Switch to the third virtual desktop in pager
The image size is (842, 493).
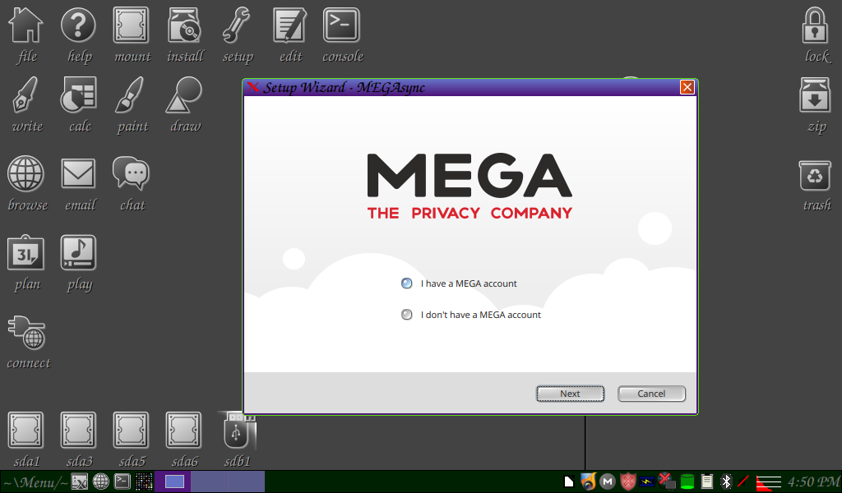[x=247, y=481]
